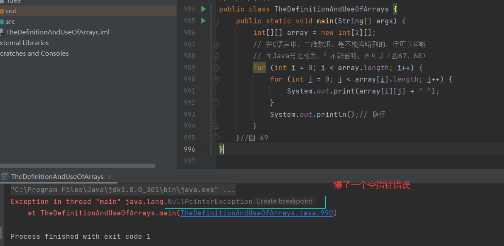The width and height of the screenshot is (504, 246).
Task: Close the TheDefinitionAndUseOfArrays run tab
Action: 110,177
